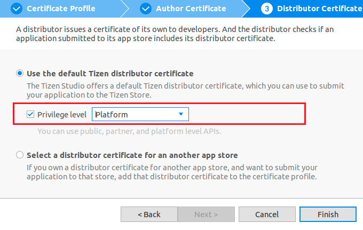This screenshot has width=363, height=230.
Task: Choose the another app store certificate radio button
Action: point(20,155)
